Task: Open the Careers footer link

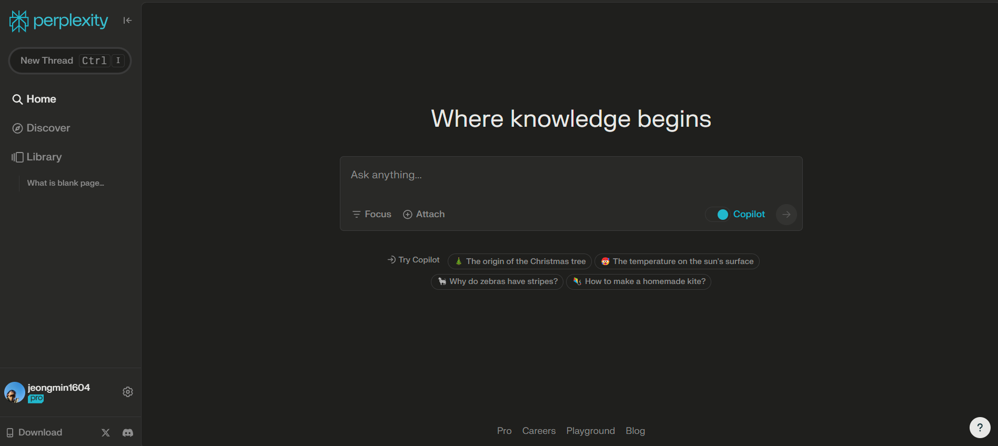Action: 539,431
